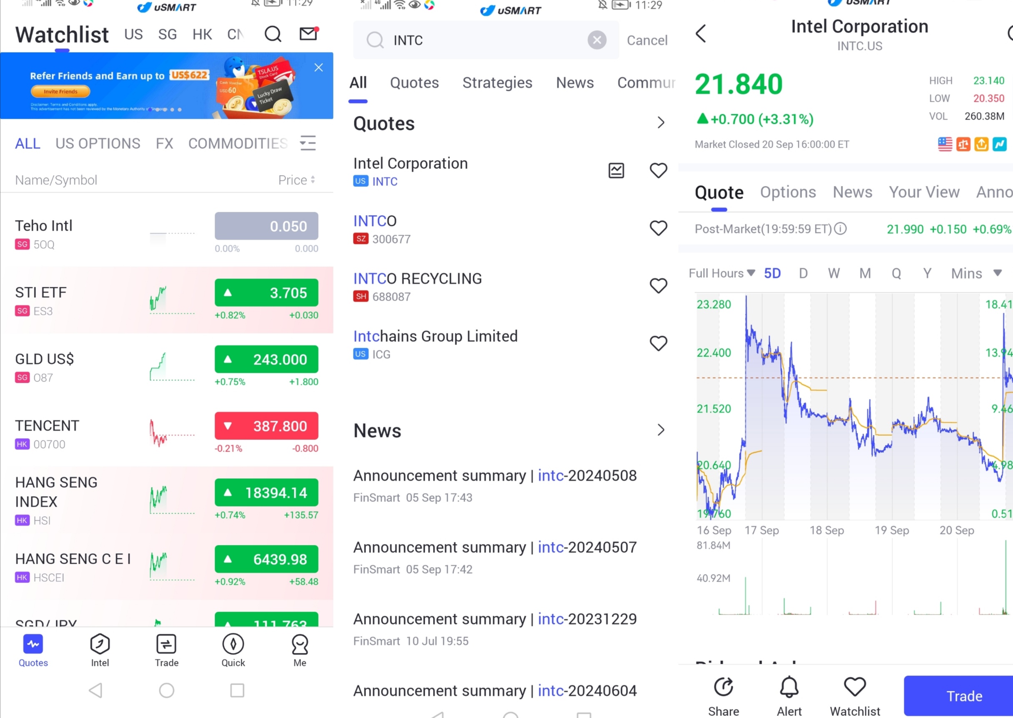Open the watchlist list settings icon
This screenshot has width=1013, height=718.
(308, 143)
